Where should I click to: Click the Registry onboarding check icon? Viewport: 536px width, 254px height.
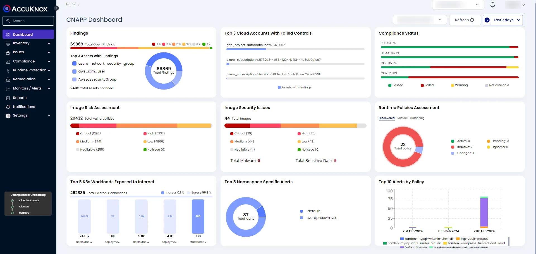12,213
